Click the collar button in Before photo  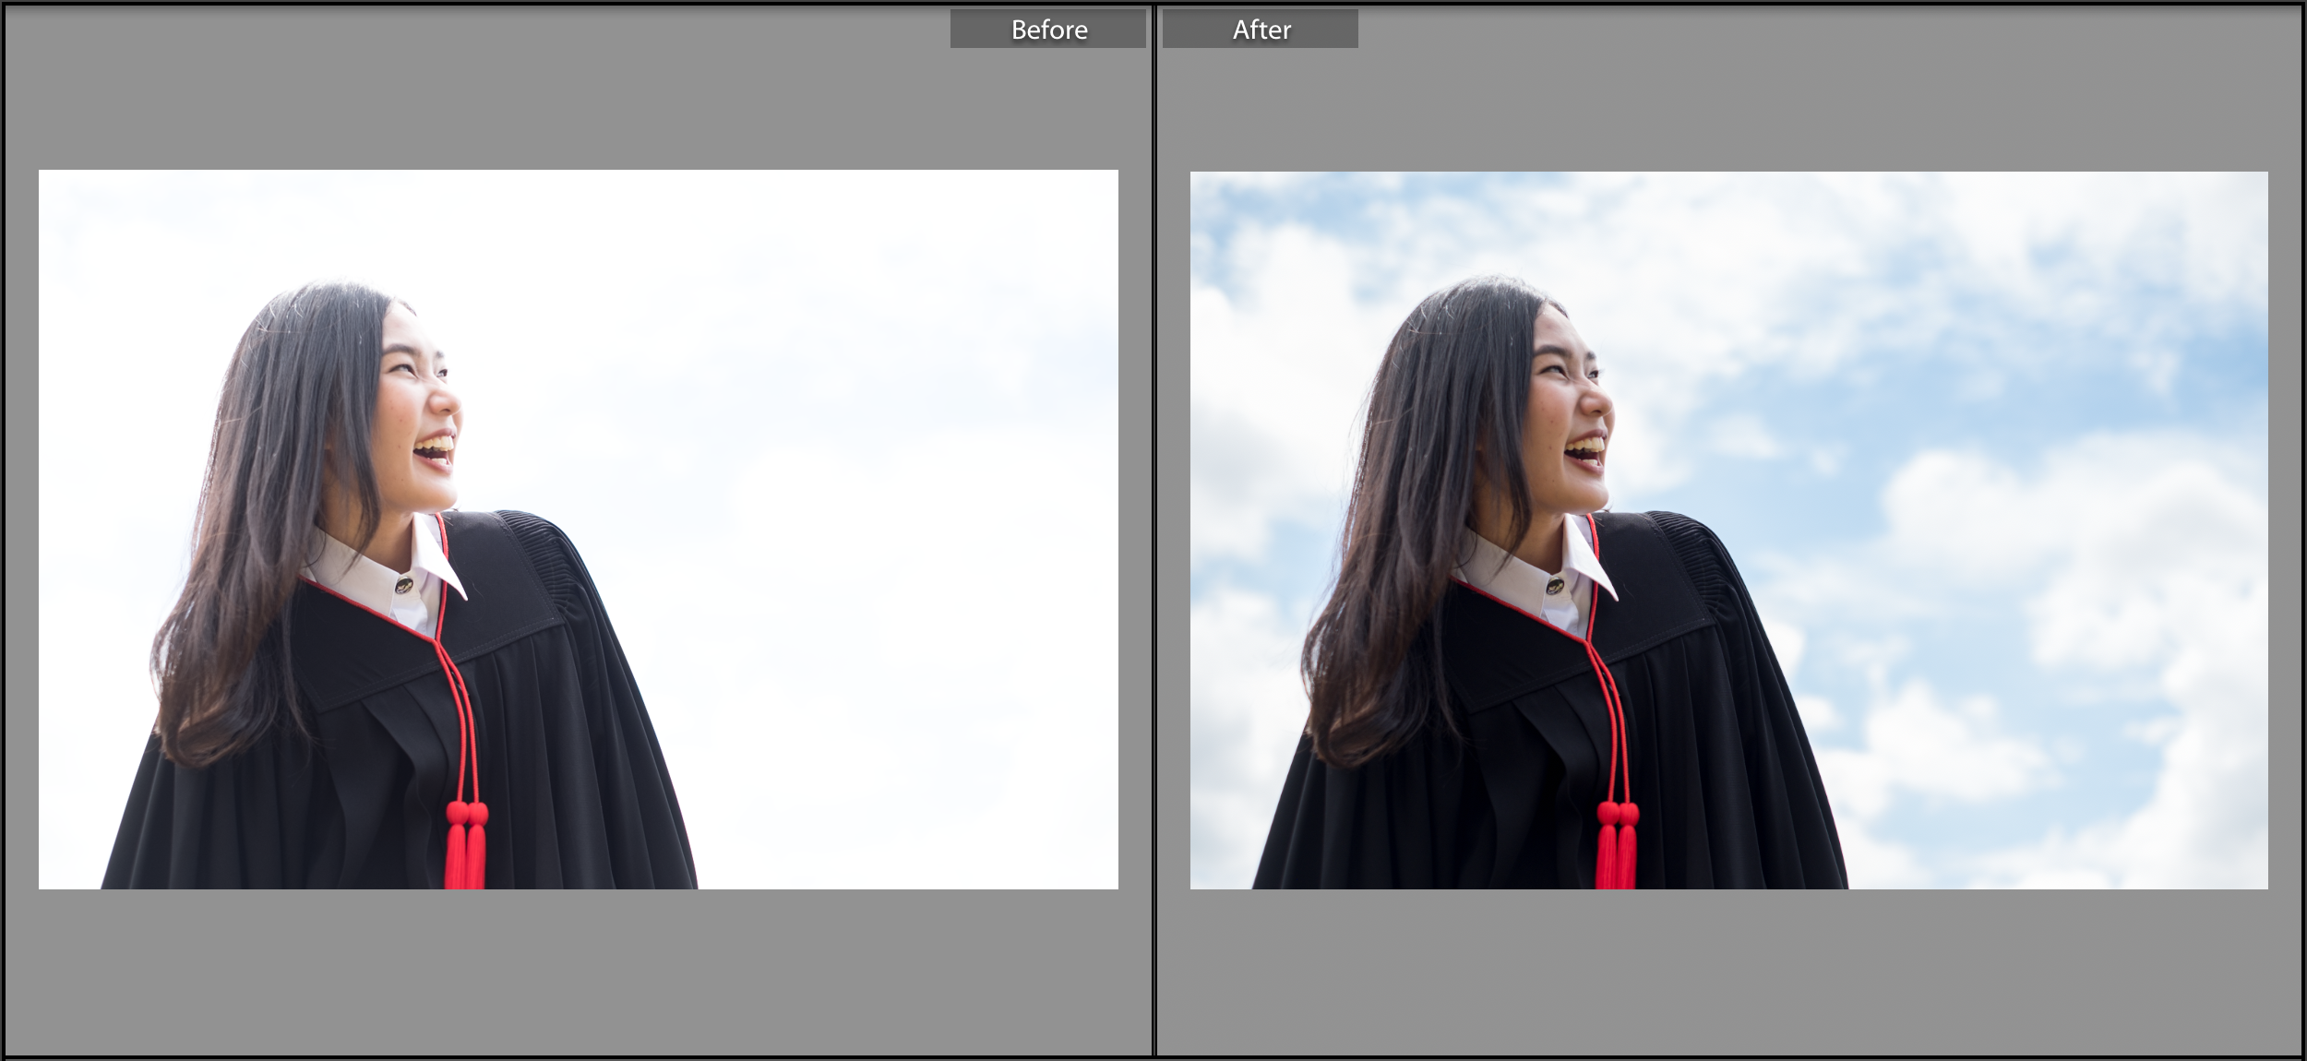click(404, 585)
